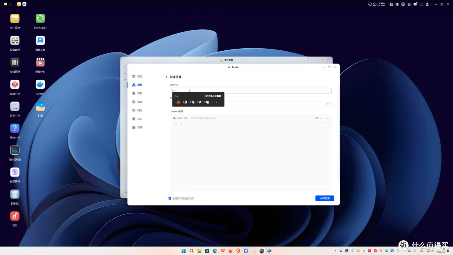Open the Docker desktop icon
453x255 pixels.
point(40,85)
